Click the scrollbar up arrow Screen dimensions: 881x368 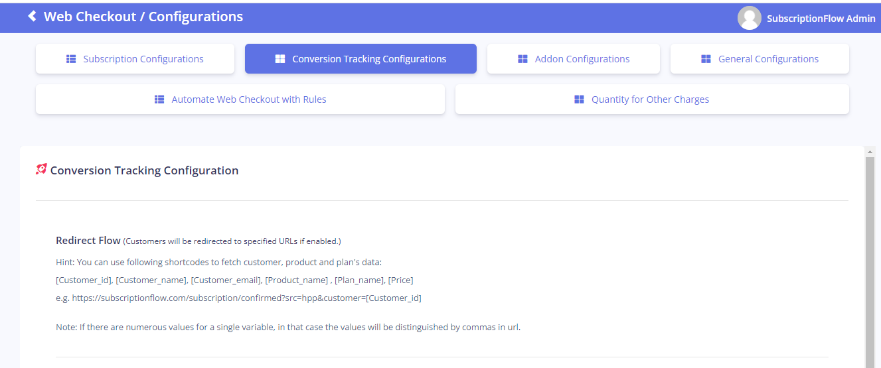pos(870,152)
